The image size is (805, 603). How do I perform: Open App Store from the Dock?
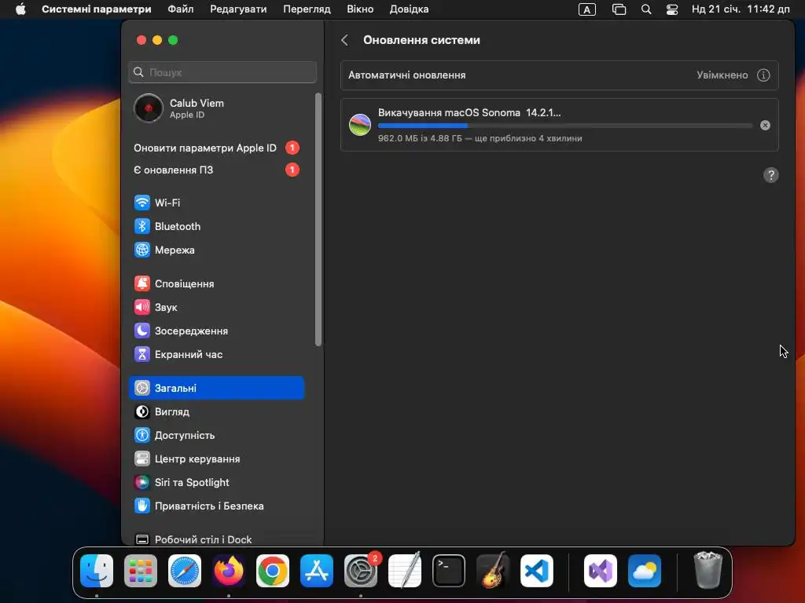pyautogui.click(x=317, y=571)
